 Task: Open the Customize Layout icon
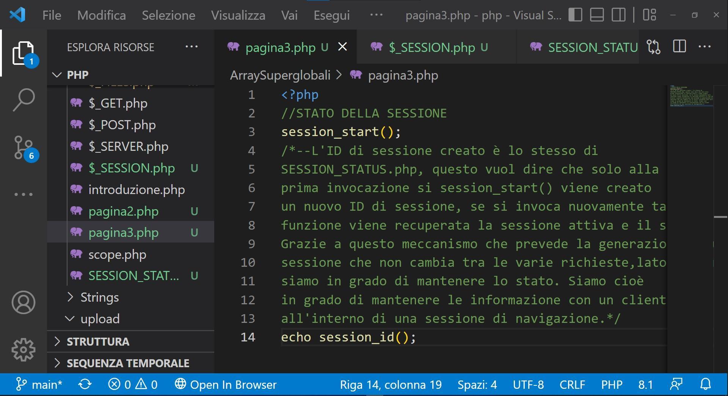[x=650, y=15]
